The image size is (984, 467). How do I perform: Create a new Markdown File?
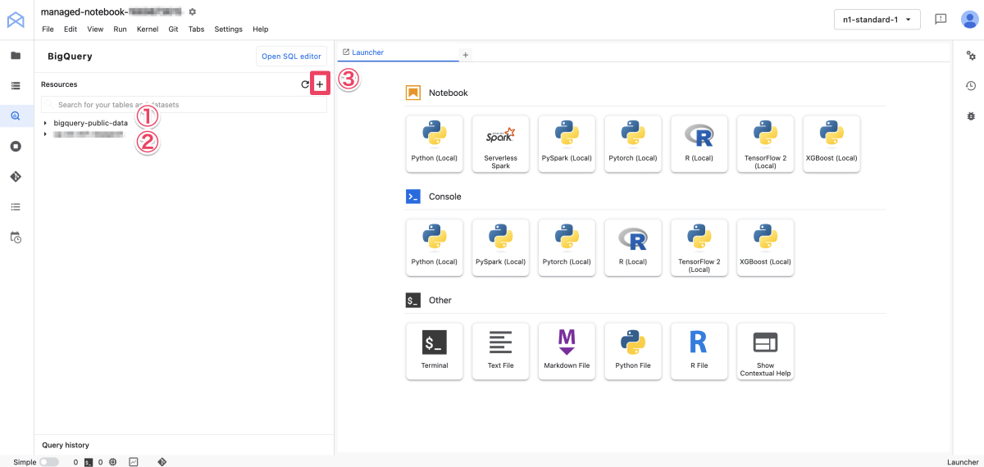click(x=567, y=351)
